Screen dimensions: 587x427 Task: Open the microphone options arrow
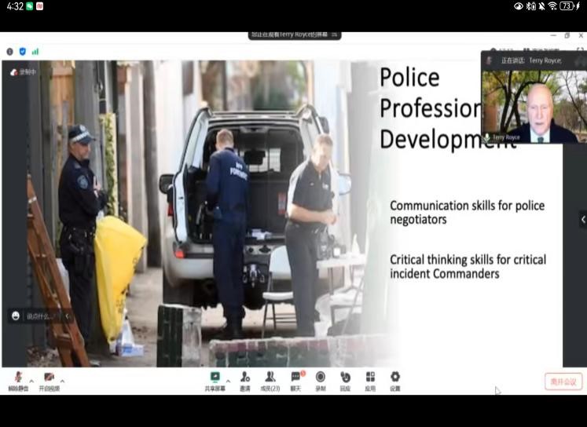click(x=31, y=381)
